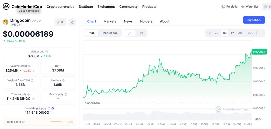The width and height of the screenshot is (271, 129).
Task: Switch to the Holders tab
Action: (x=146, y=21)
